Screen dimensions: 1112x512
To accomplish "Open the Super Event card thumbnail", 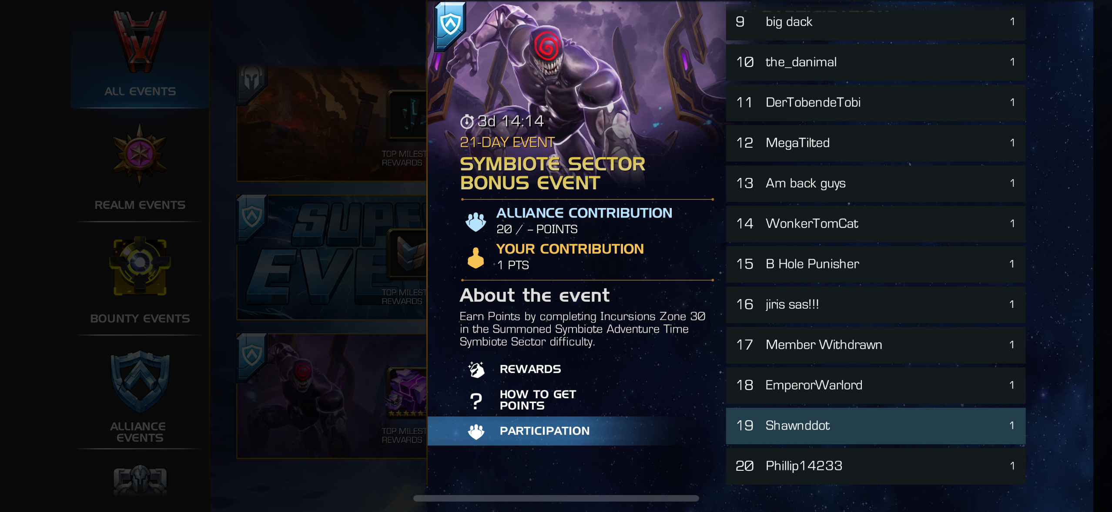I will coord(332,257).
